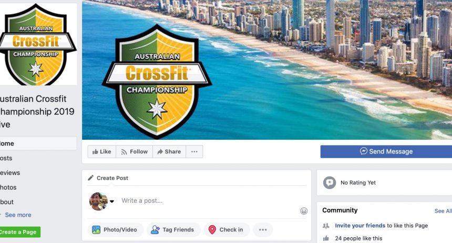Open more options ellipsis beside Share

(x=194, y=152)
